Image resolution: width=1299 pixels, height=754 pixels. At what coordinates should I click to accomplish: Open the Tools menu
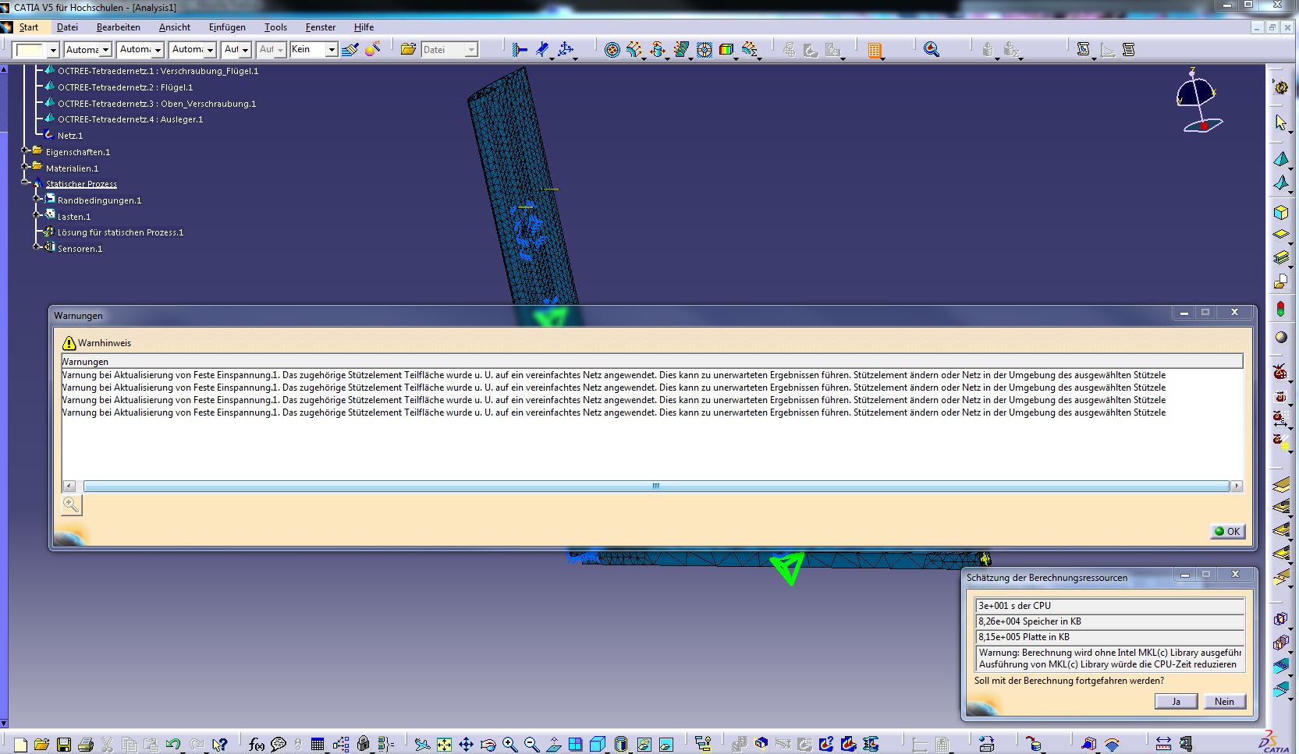(x=275, y=27)
